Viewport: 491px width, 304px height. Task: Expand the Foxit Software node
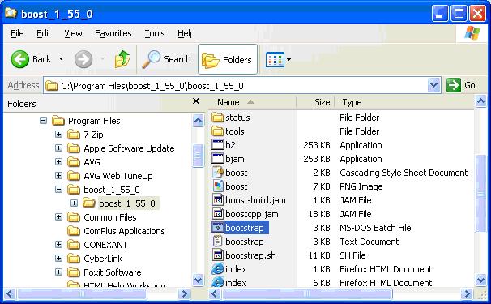[58, 272]
